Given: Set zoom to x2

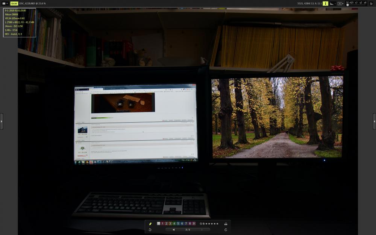Looking at the screenshot, I should pyautogui.click(x=361, y=3).
